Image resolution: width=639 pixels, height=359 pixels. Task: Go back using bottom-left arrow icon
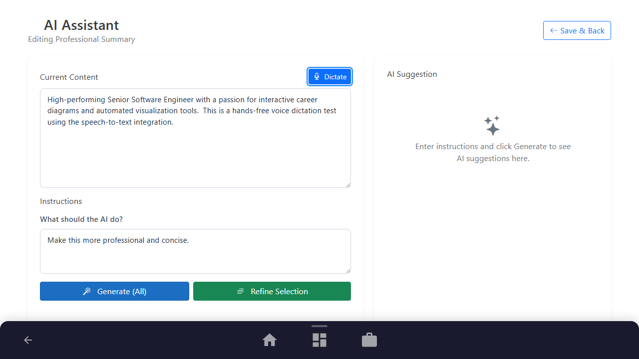28,340
